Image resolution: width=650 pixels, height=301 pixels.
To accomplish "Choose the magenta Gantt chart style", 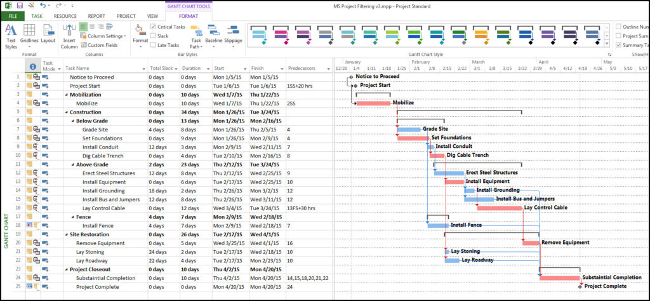I will pos(281,34).
